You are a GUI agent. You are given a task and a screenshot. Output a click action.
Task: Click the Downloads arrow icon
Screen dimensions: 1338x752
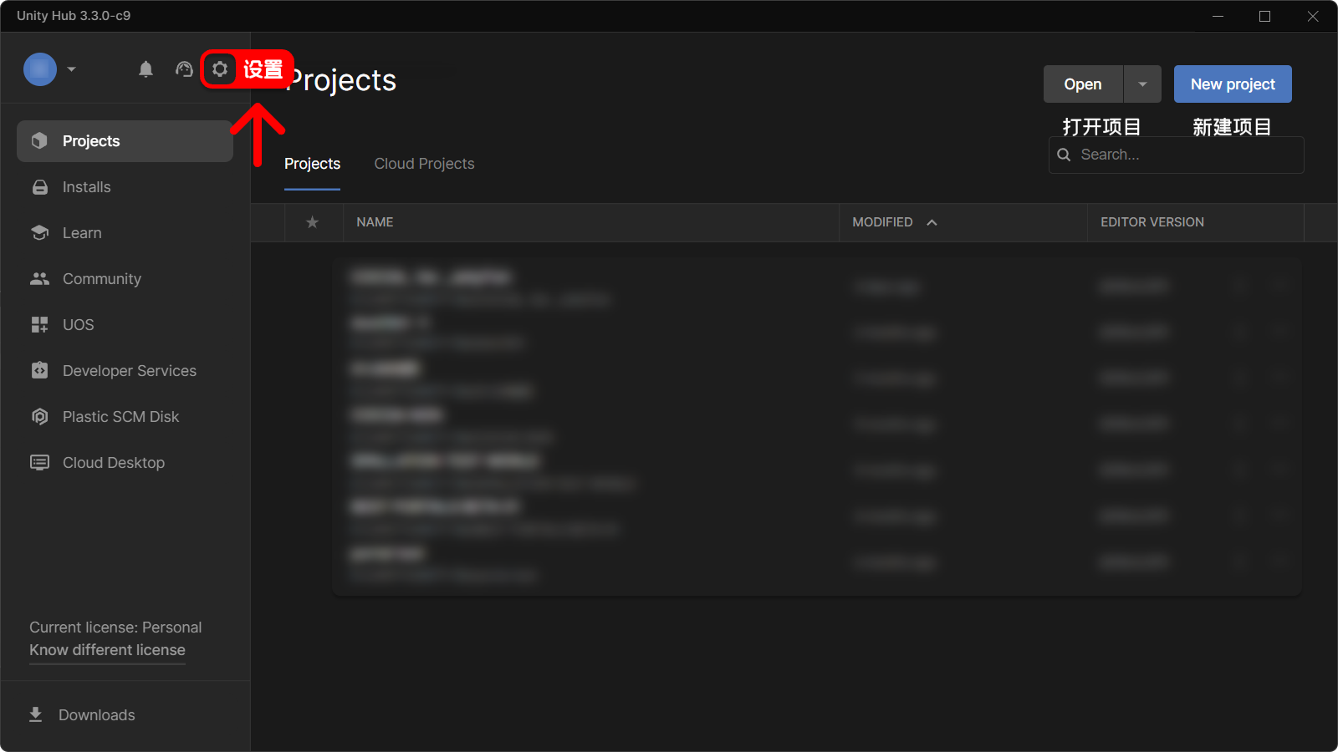(x=35, y=714)
